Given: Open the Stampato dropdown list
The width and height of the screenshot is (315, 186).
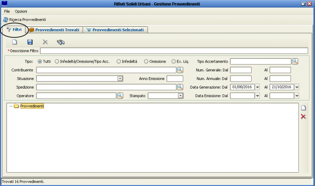Looking at the screenshot, I should pos(180,96).
